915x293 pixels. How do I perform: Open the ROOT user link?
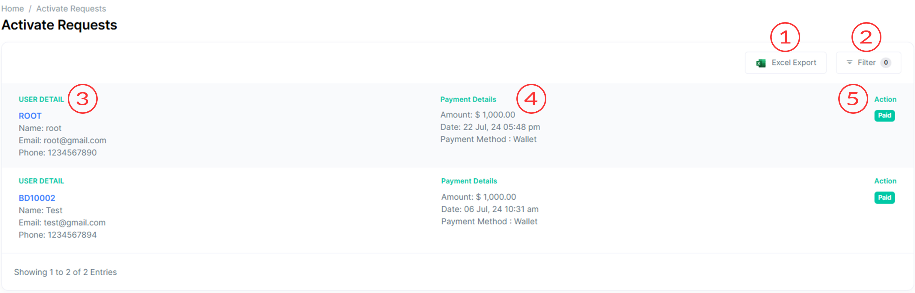click(x=30, y=116)
